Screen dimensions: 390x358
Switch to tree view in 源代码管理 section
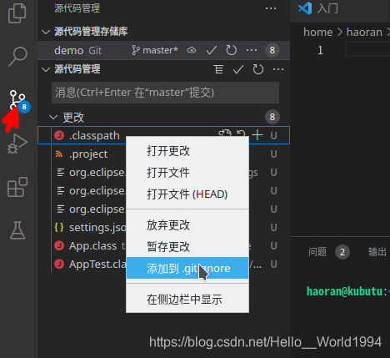pyautogui.click(x=218, y=69)
